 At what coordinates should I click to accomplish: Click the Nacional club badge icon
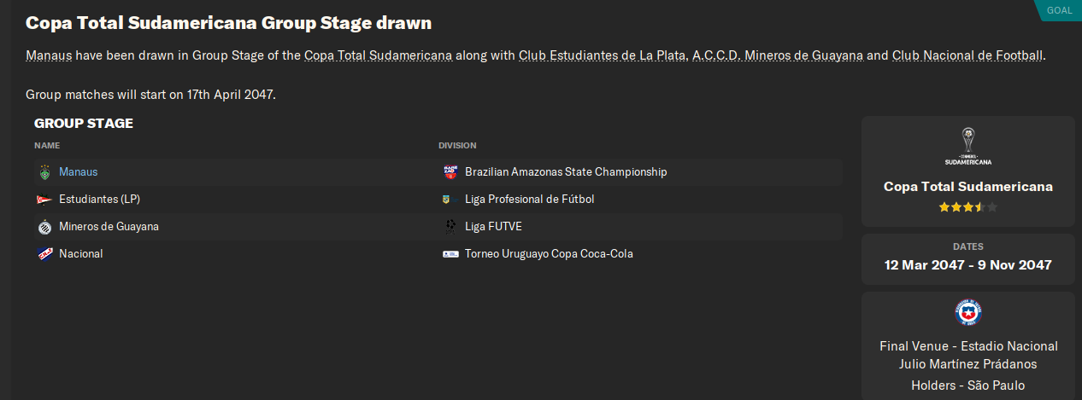[x=44, y=254]
